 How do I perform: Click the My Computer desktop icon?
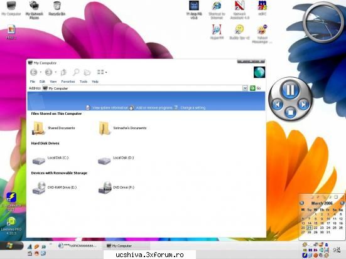[11, 8]
